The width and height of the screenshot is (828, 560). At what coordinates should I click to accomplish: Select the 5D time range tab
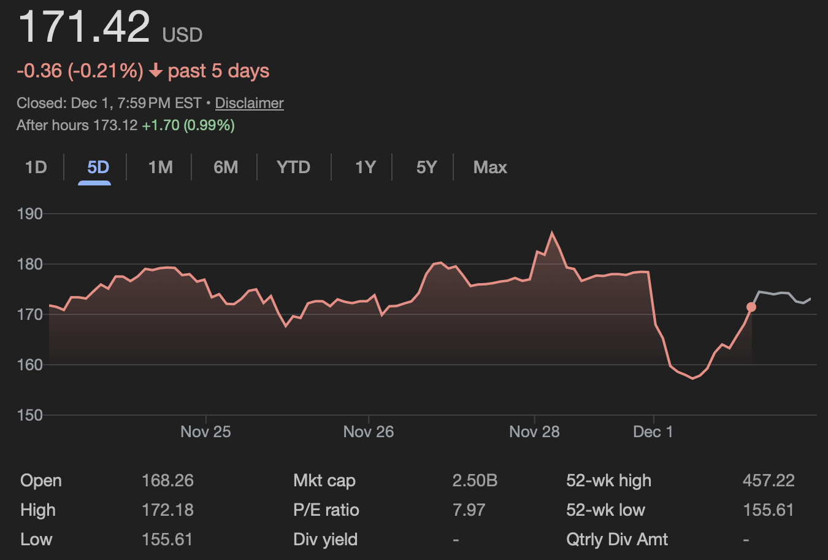click(98, 167)
